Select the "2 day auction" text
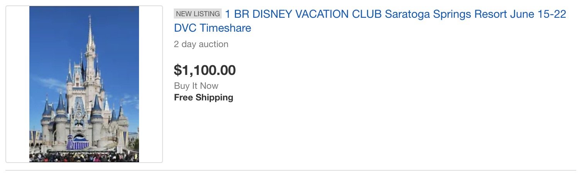Screen dimensions: 587x173 pyautogui.click(x=201, y=44)
